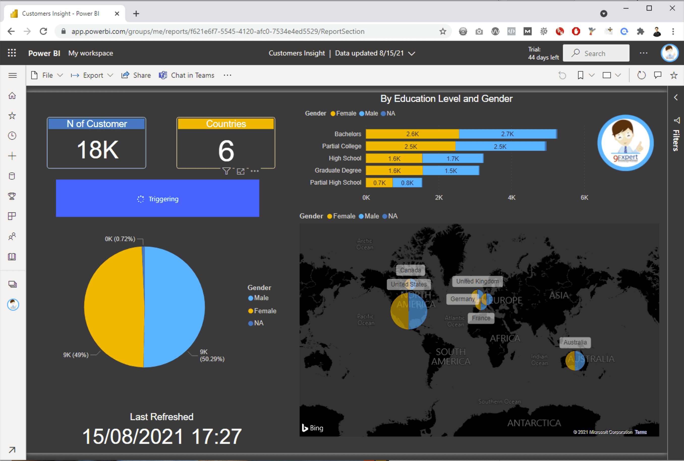Click Chat in Teams toolbar item
Viewport: 684px width, 461px height.
[187, 76]
